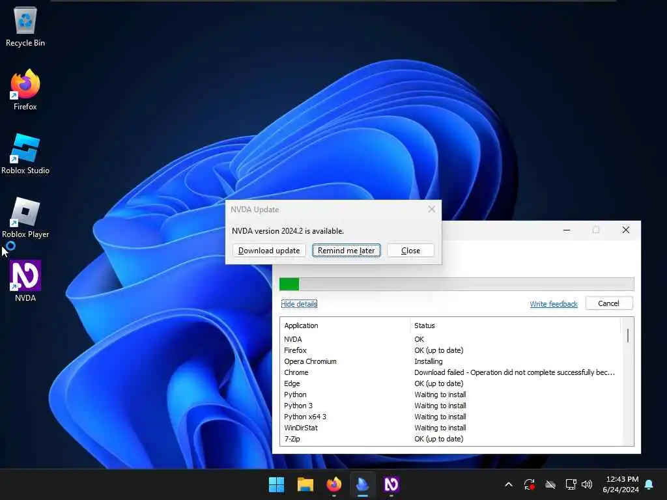Select the Edge row in the list

tap(451, 383)
